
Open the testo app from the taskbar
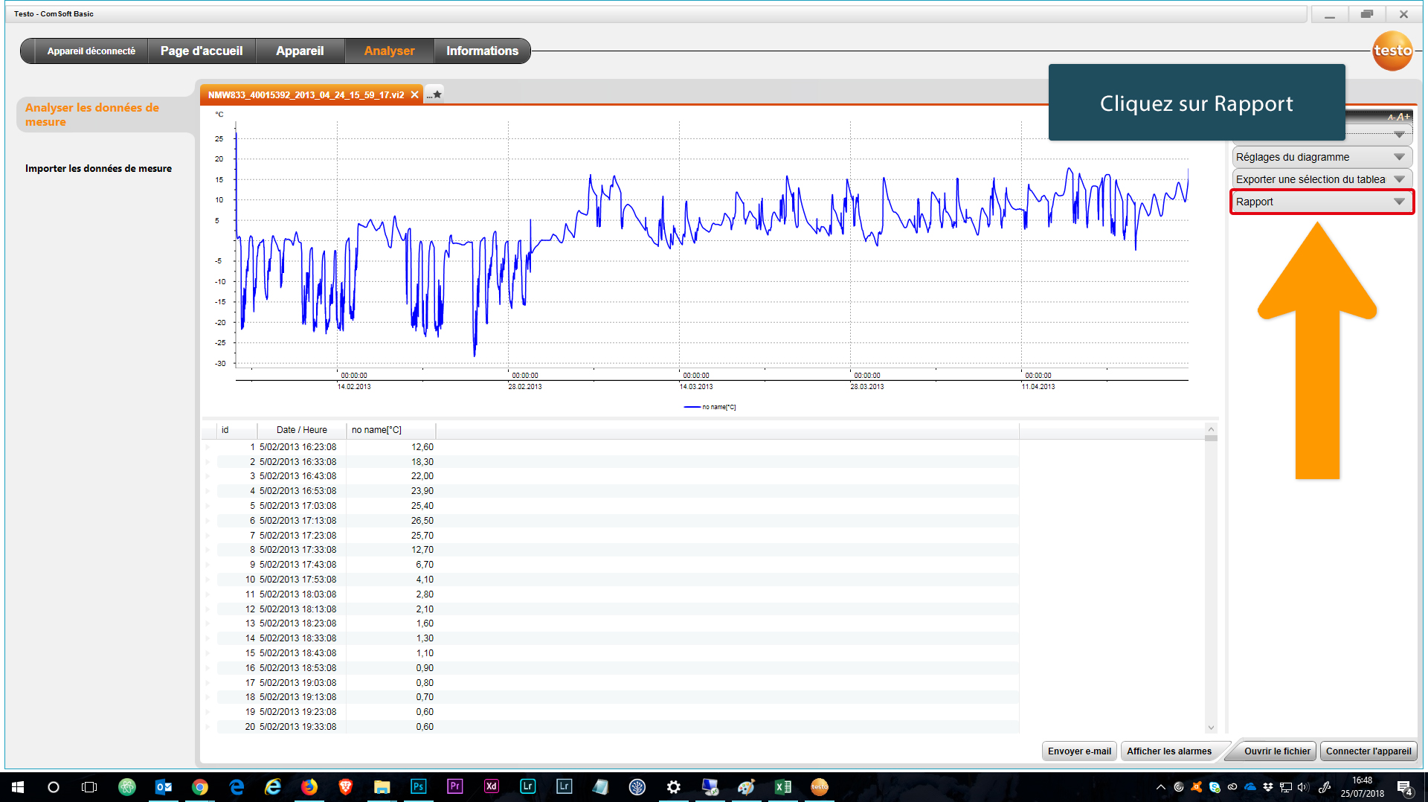819,786
